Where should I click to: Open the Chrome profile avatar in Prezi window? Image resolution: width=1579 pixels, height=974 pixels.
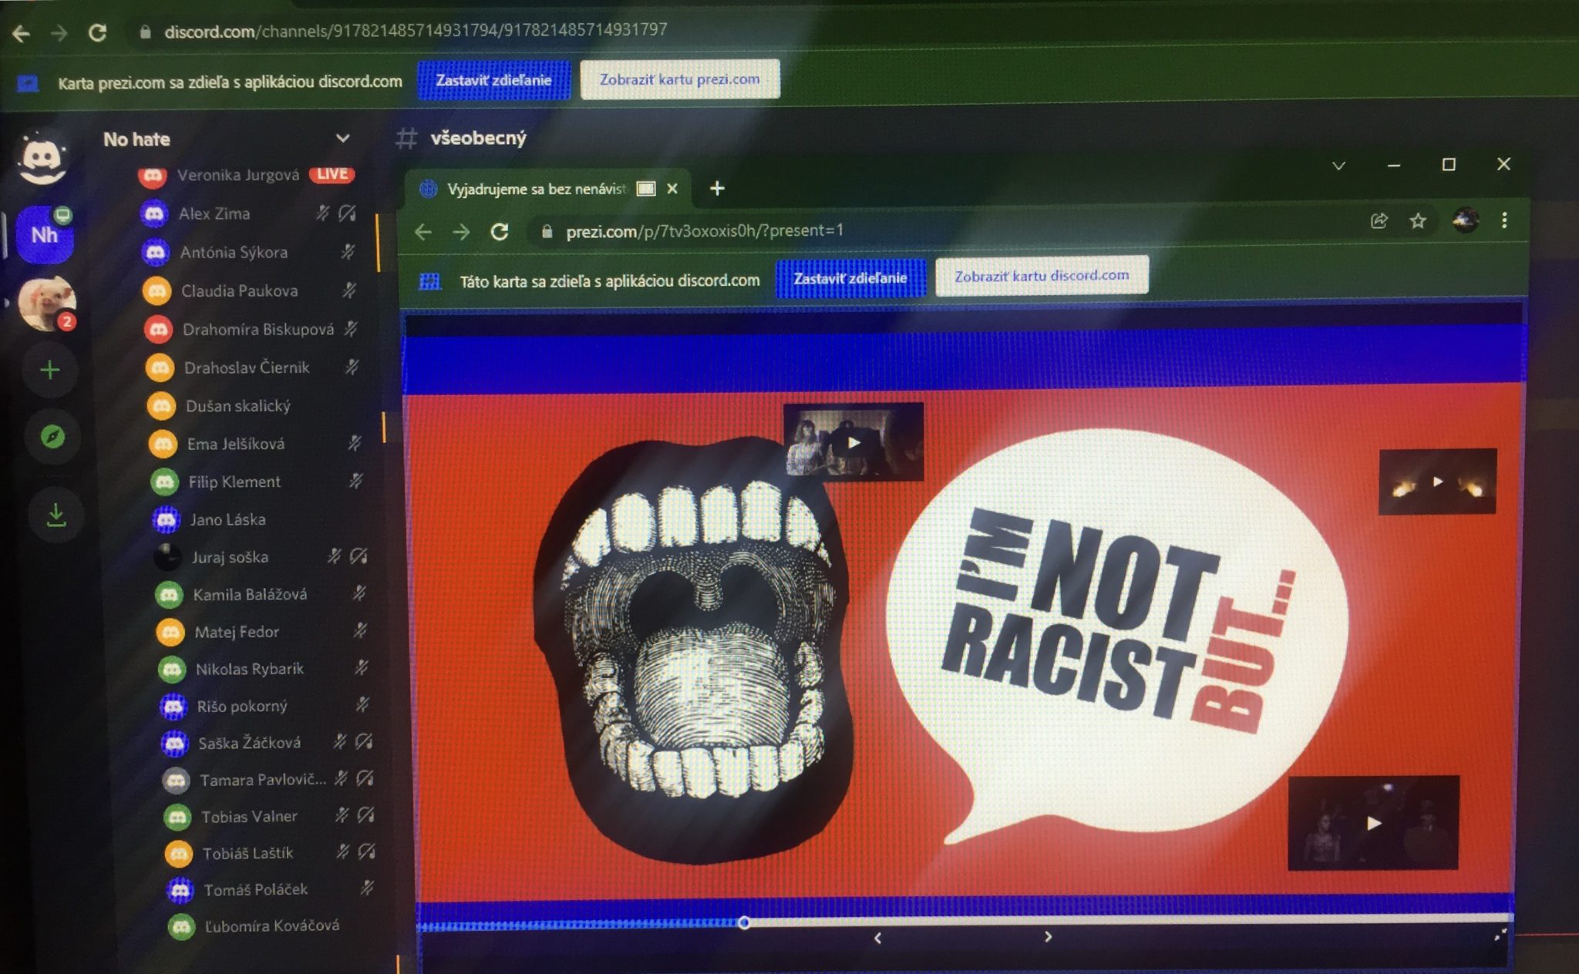[1465, 220]
